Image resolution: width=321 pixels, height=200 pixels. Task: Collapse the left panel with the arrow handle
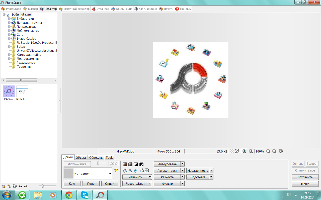59,100
